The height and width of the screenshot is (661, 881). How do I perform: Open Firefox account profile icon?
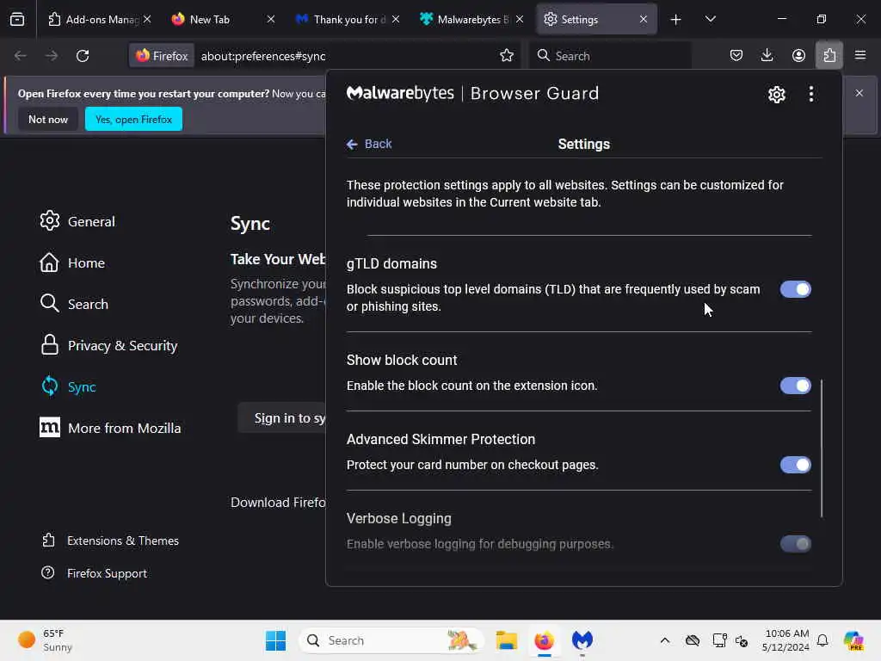[x=798, y=55]
